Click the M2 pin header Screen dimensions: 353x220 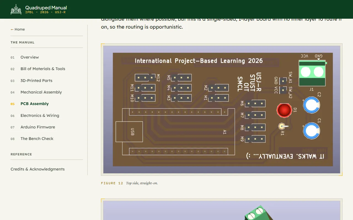coord(218,88)
